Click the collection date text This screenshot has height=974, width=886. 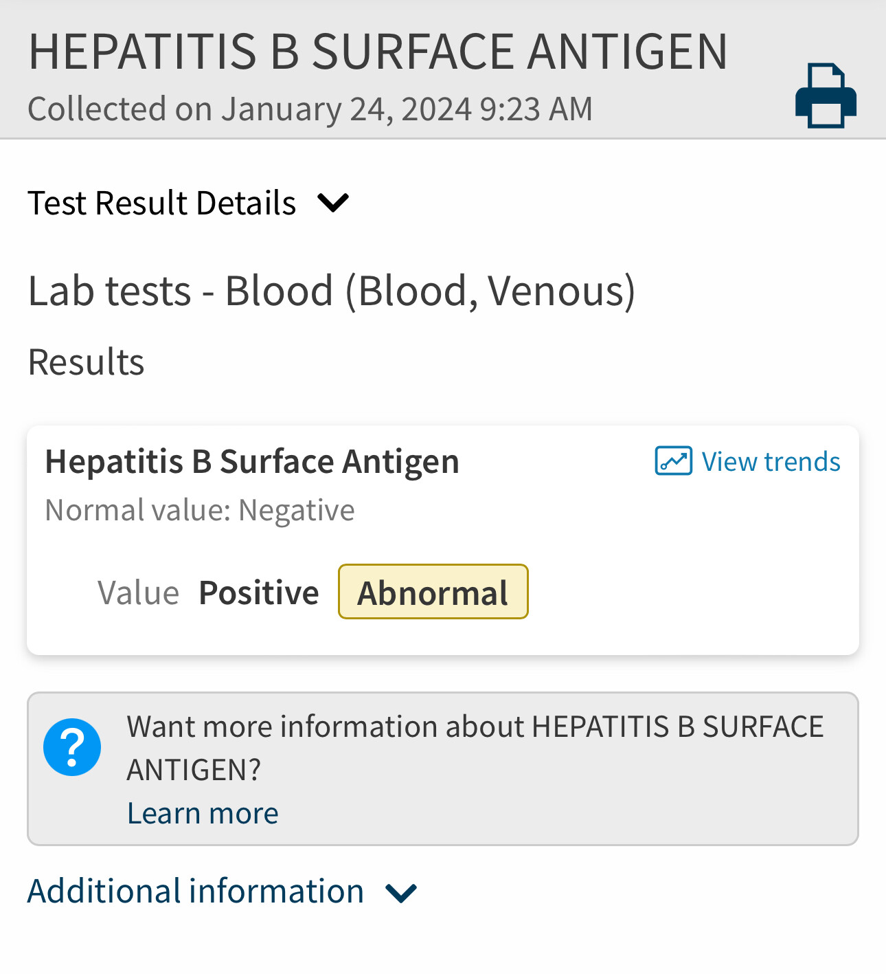tap(310, 109)
